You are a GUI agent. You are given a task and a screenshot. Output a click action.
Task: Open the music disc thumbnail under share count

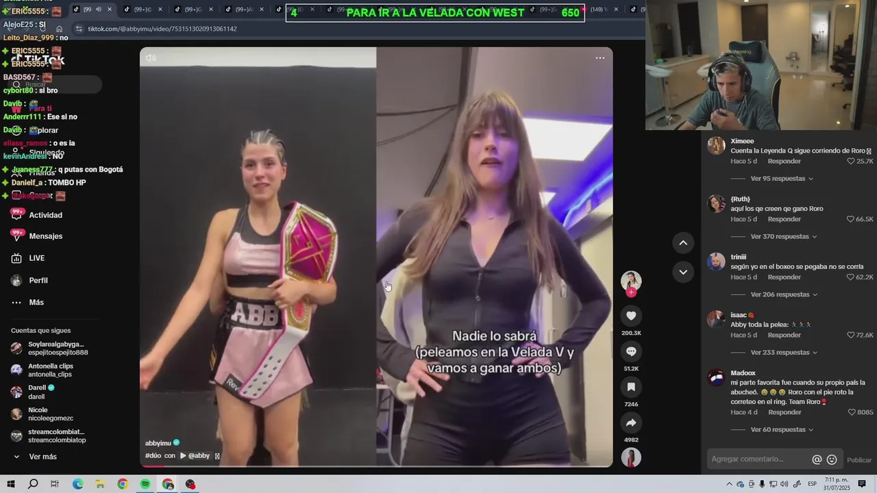click(631, 457)
